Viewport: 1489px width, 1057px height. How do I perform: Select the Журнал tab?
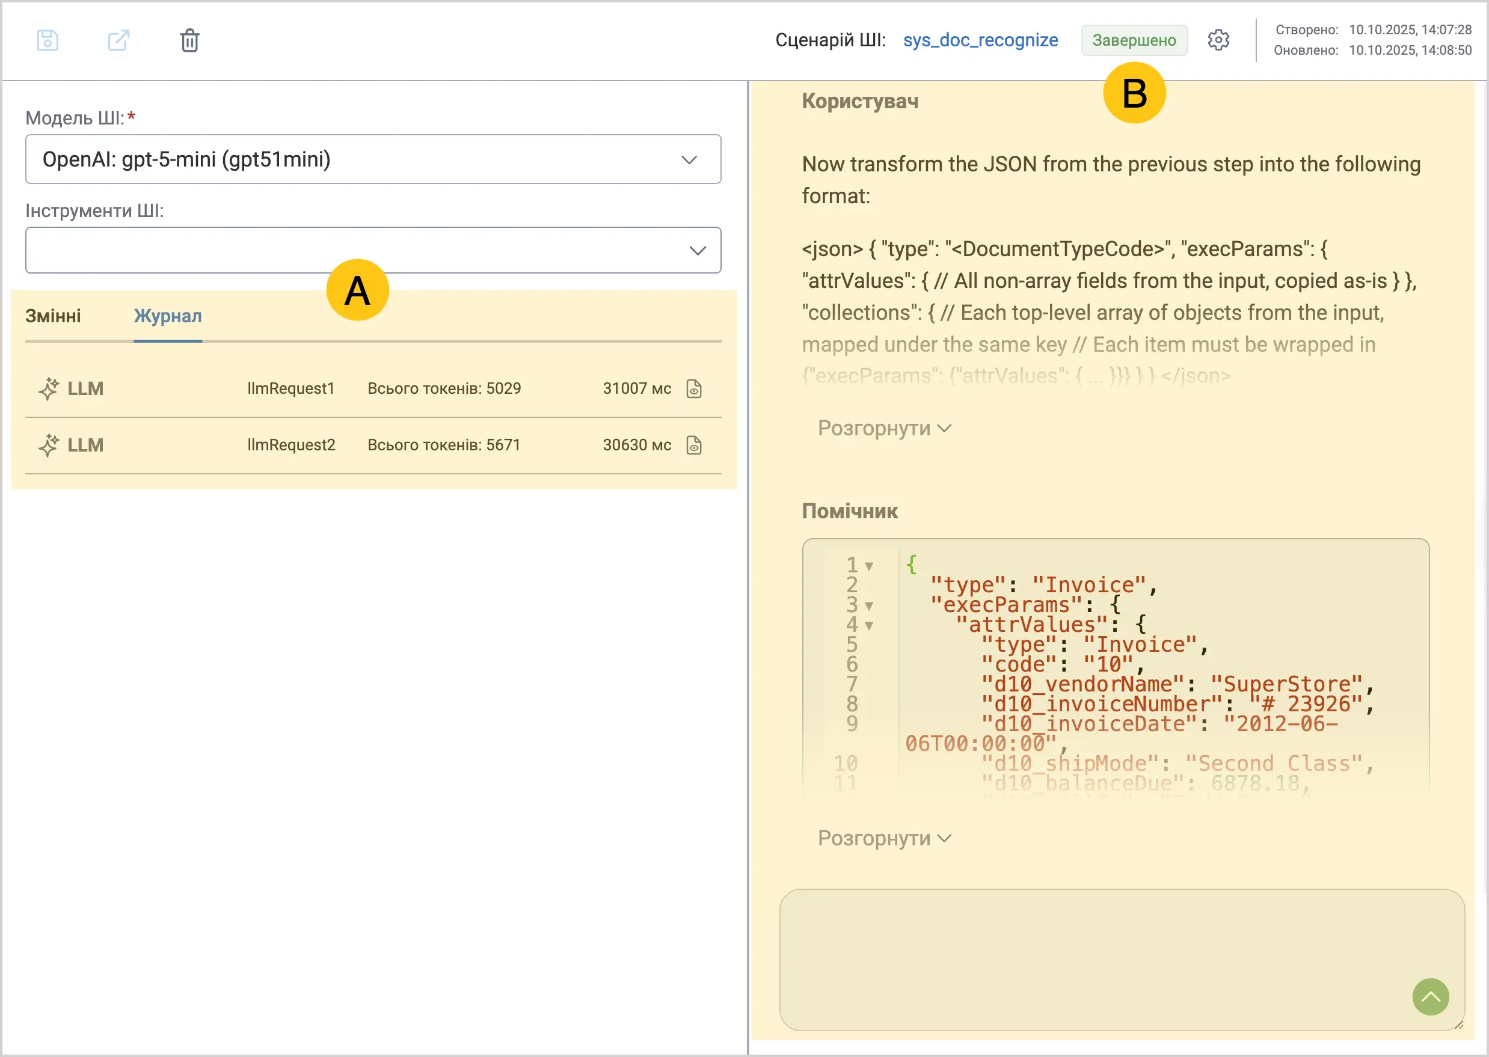click(x=168, y=316)
